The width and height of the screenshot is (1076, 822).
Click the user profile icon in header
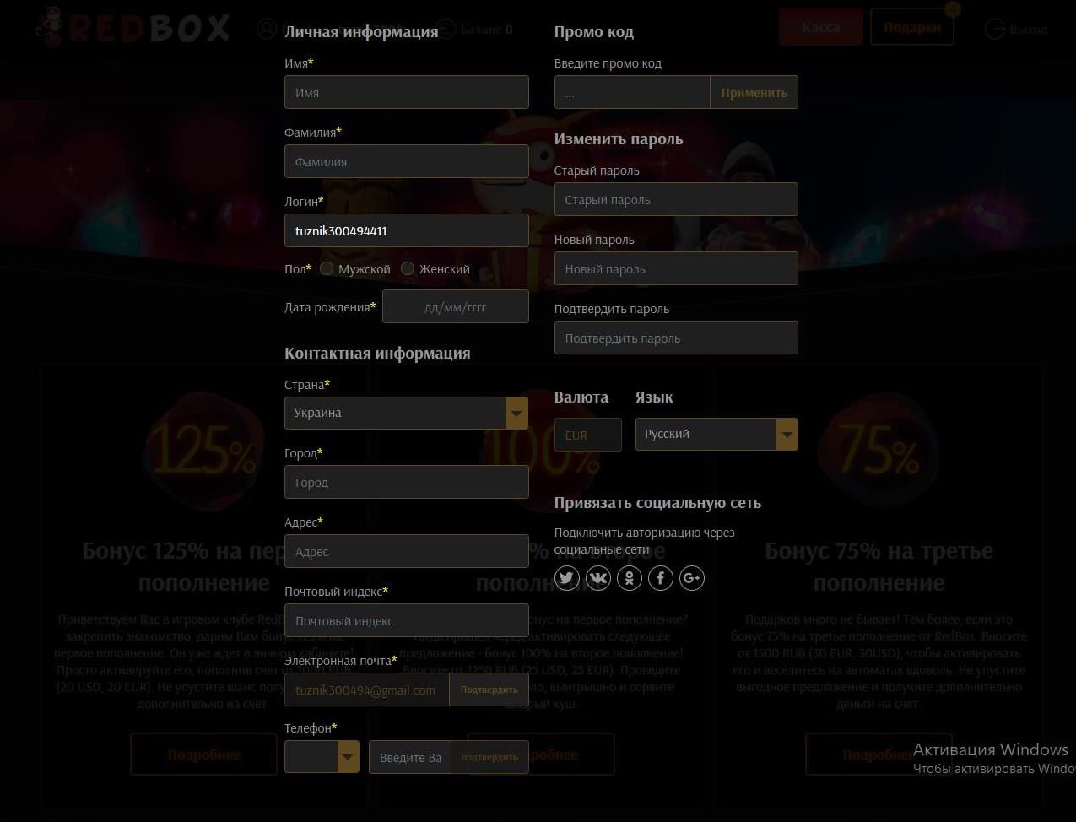(267, 29)
